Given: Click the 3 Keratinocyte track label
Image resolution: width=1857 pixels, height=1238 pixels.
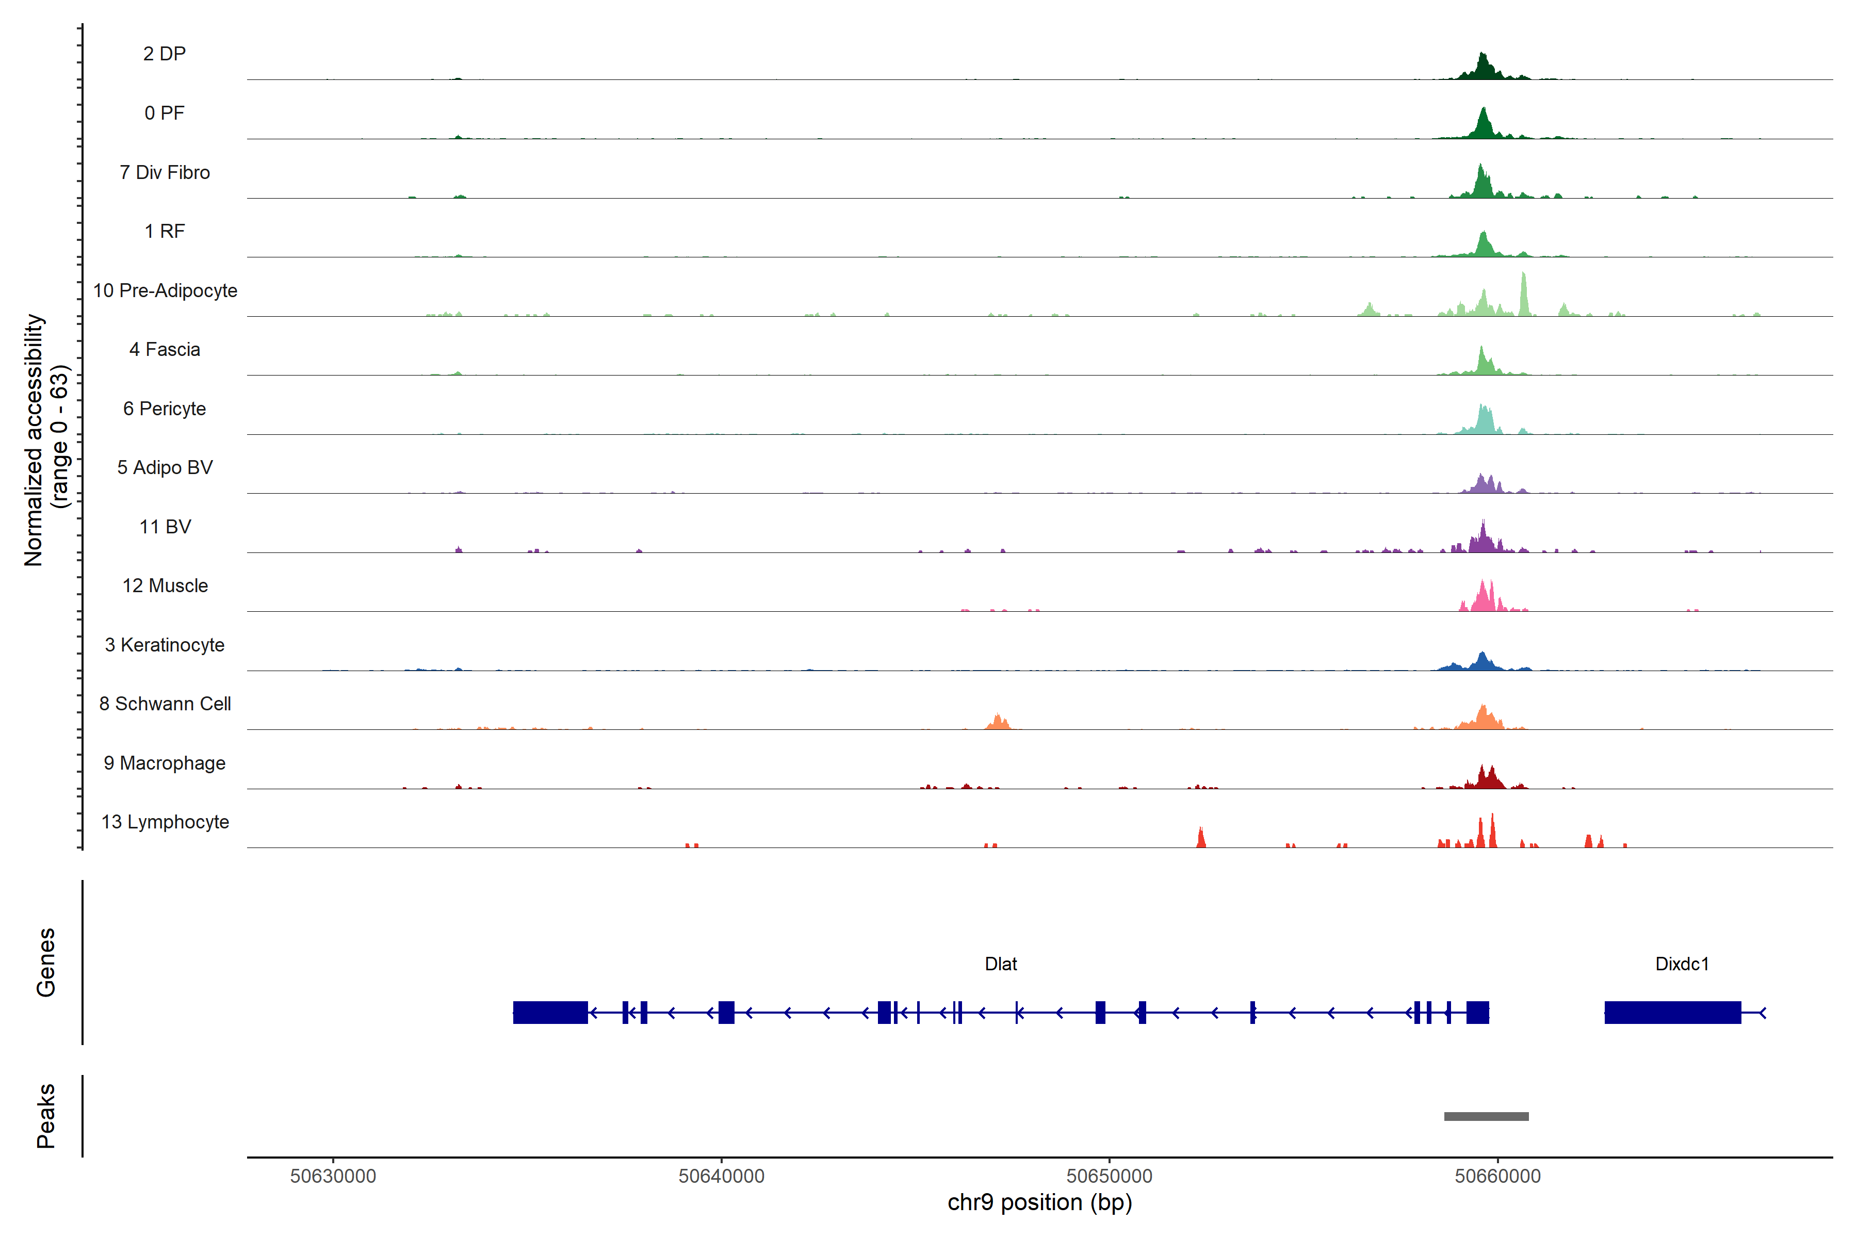Looking at the screenshot, I should (165, 645).
